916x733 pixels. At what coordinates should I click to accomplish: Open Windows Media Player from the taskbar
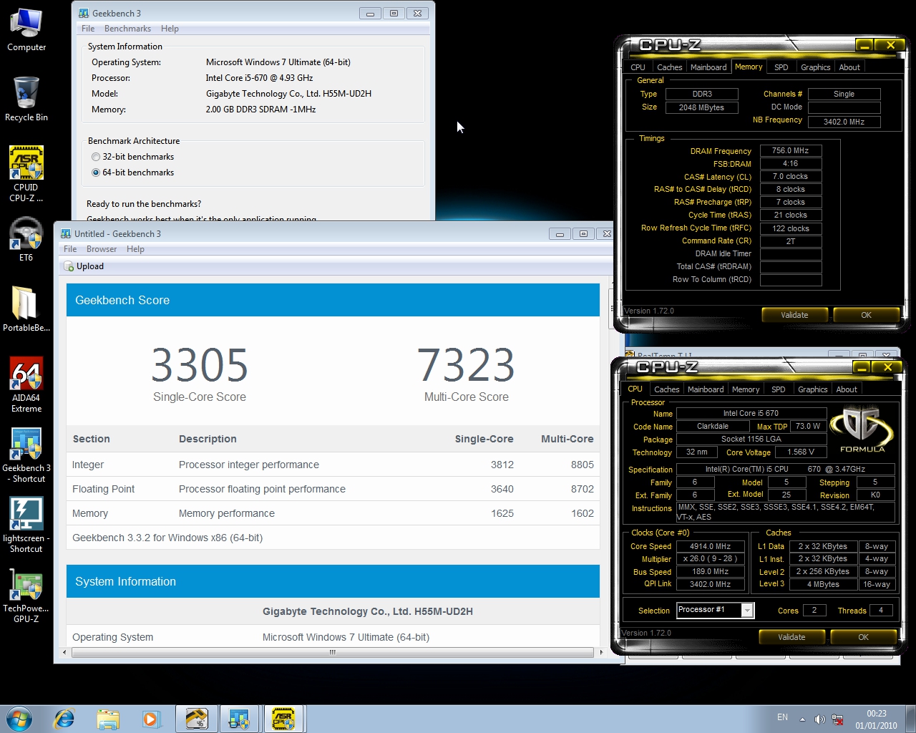point(151,719)
